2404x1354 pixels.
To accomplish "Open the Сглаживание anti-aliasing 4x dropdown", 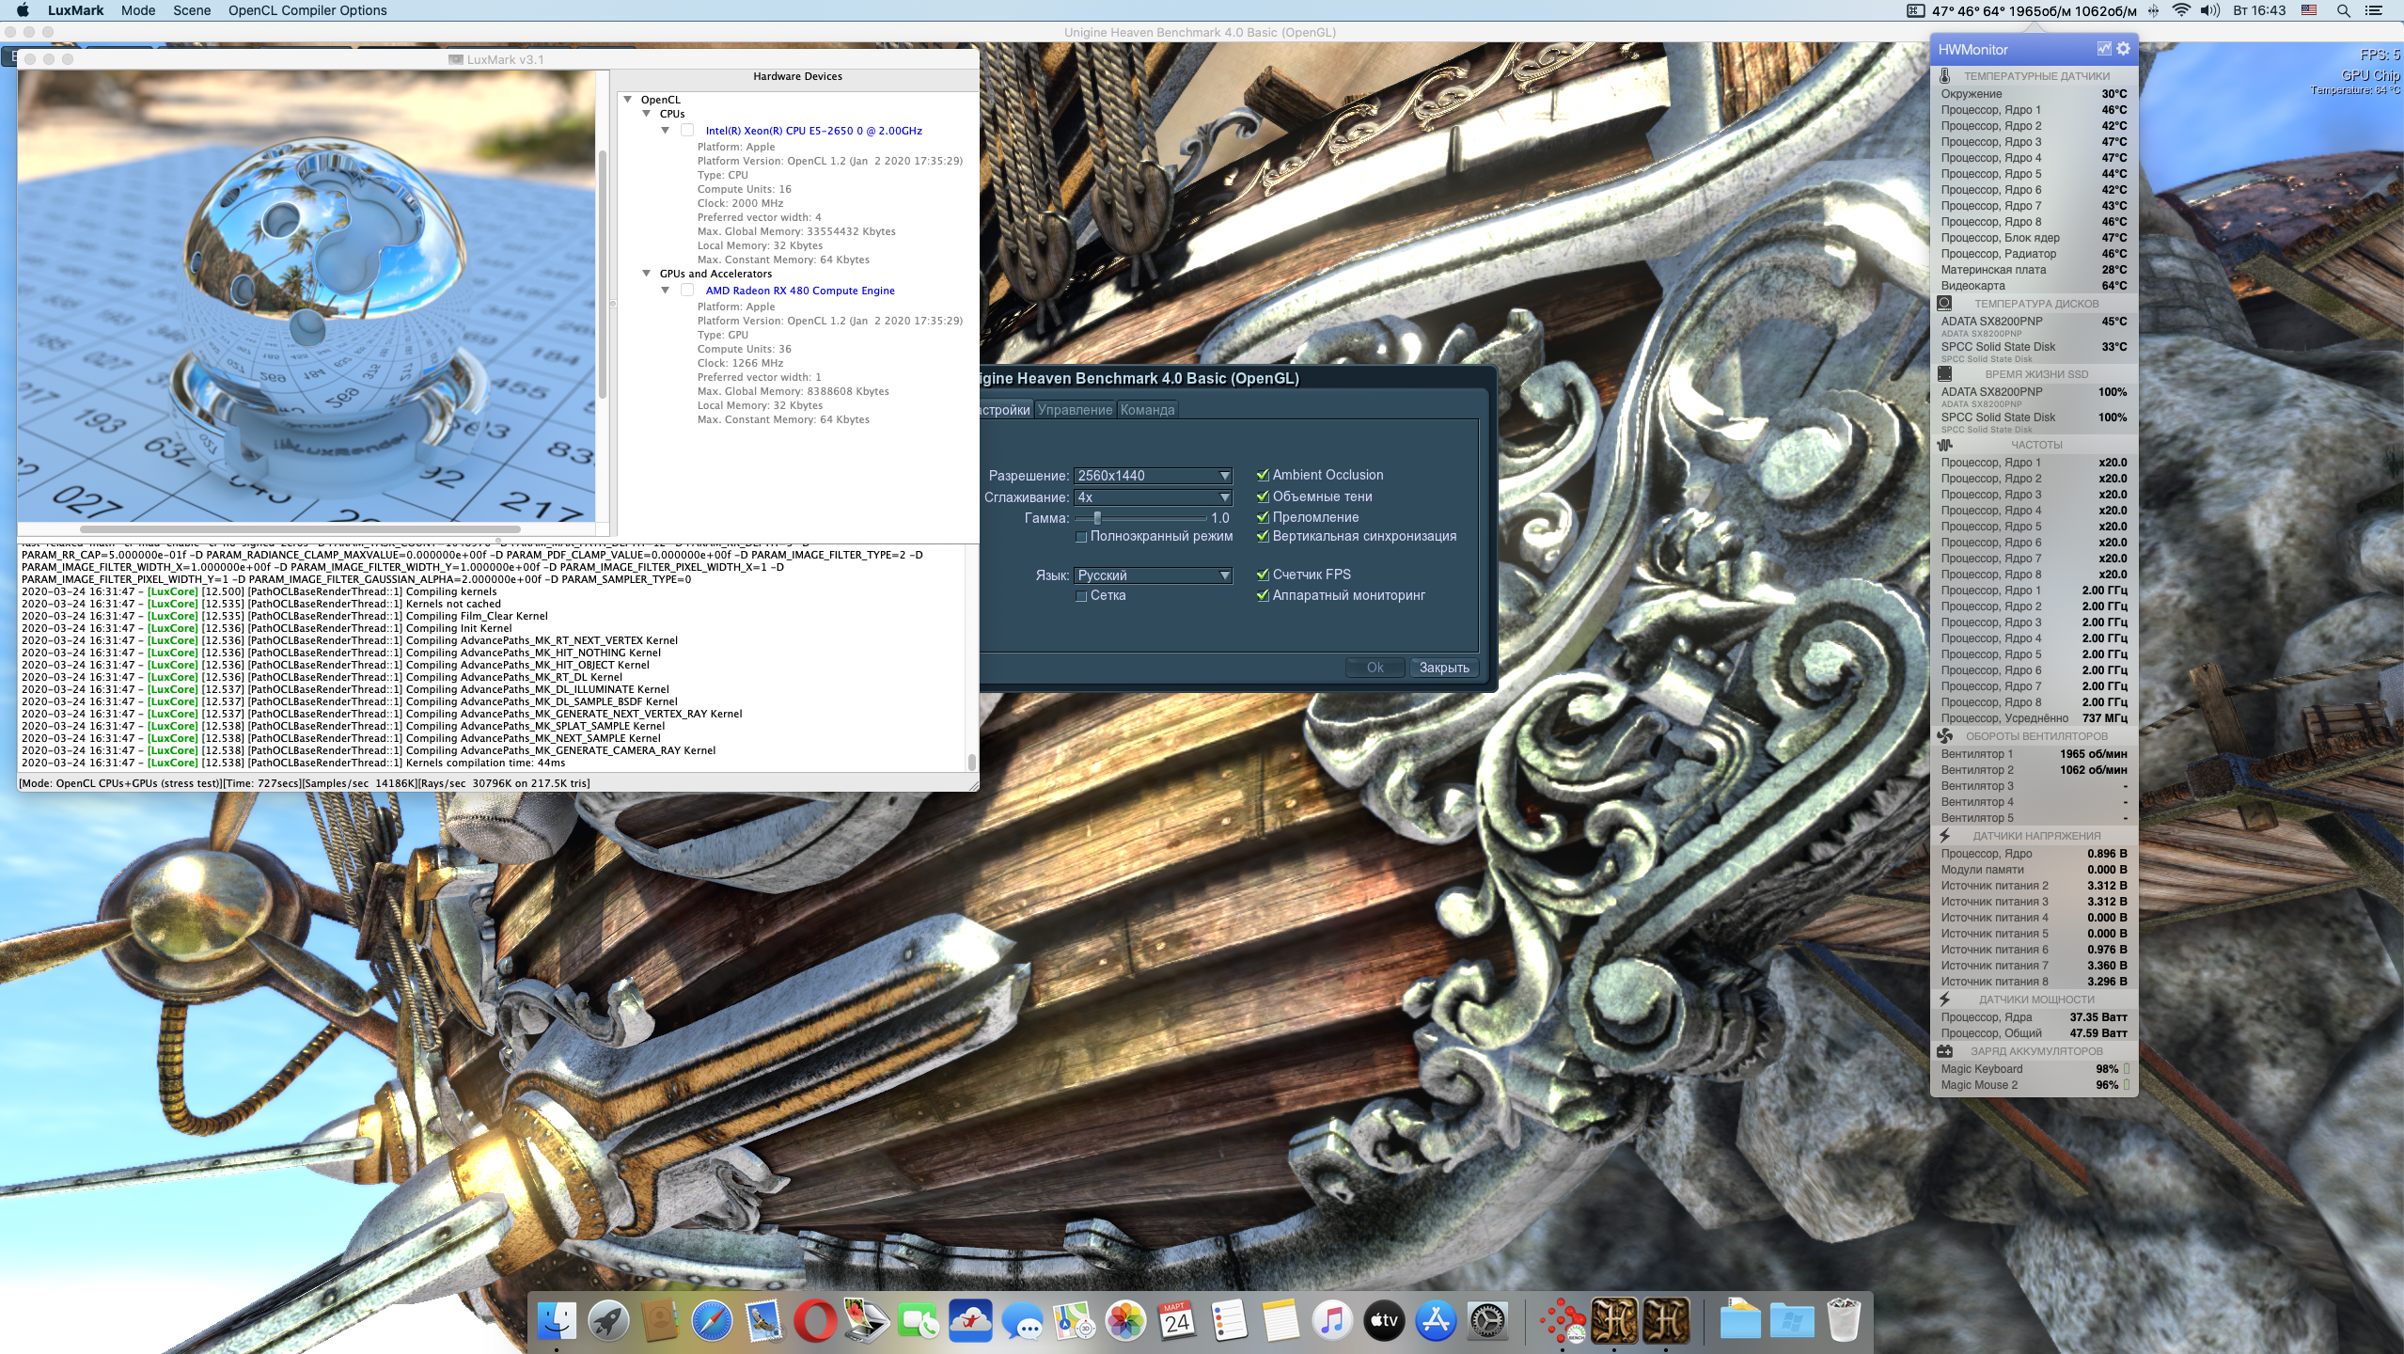I will [x=1153, y=497].
